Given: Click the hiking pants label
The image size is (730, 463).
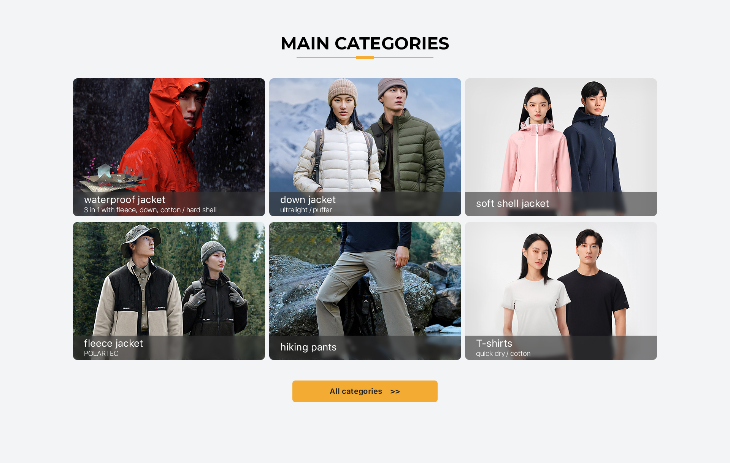Looking at the screenshot, I should (308, 347).
